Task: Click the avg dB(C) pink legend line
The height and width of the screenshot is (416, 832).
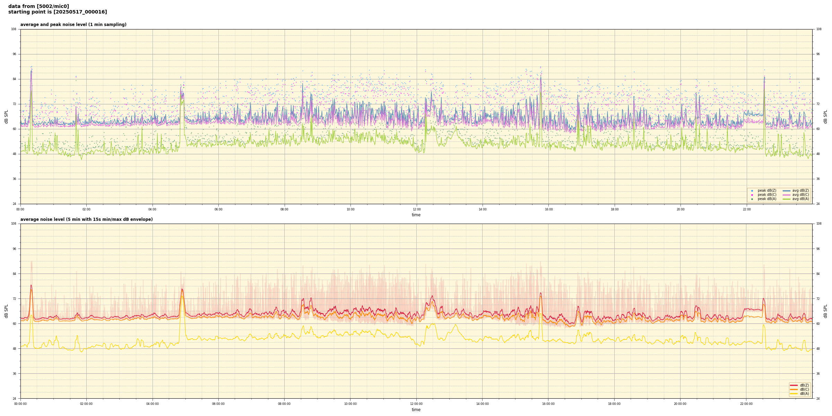Action: 787,195
